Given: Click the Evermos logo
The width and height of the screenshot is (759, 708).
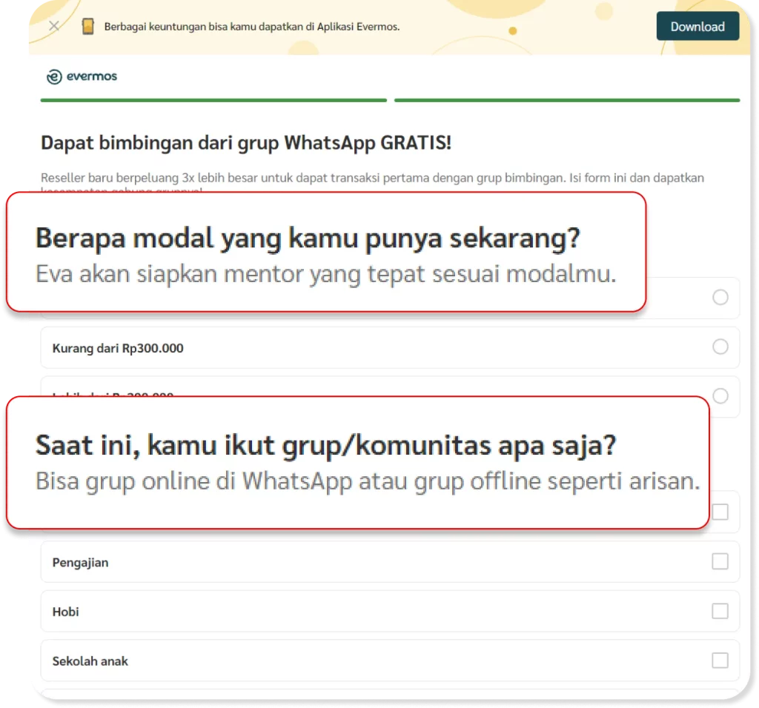Looking at the screenshot, I should pos(82,76).
